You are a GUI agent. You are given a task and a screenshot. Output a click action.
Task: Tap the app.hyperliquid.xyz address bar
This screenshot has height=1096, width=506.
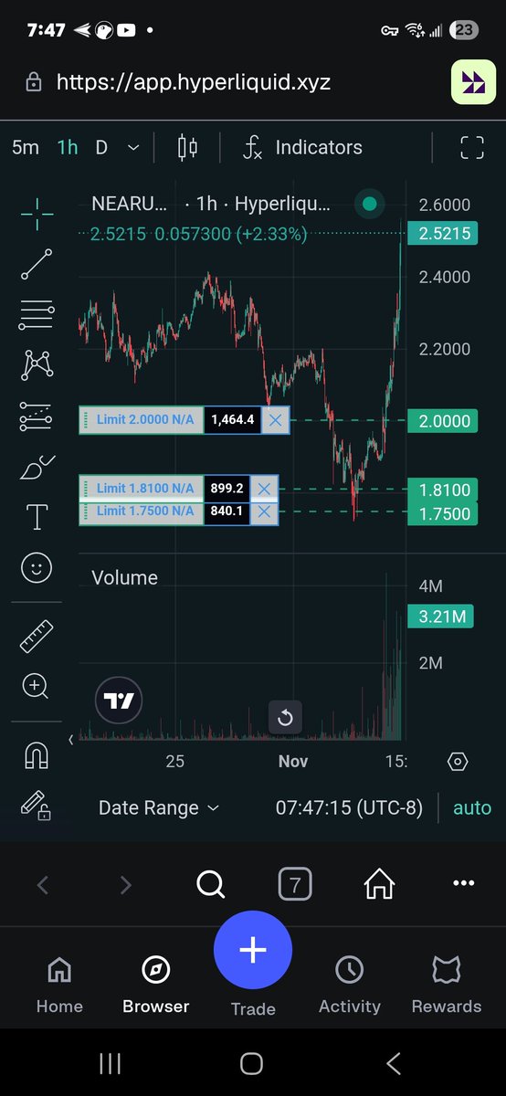194,82
